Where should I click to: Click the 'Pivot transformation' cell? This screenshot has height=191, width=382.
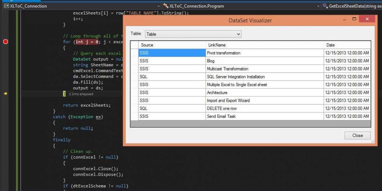click(x=265, y=53)
